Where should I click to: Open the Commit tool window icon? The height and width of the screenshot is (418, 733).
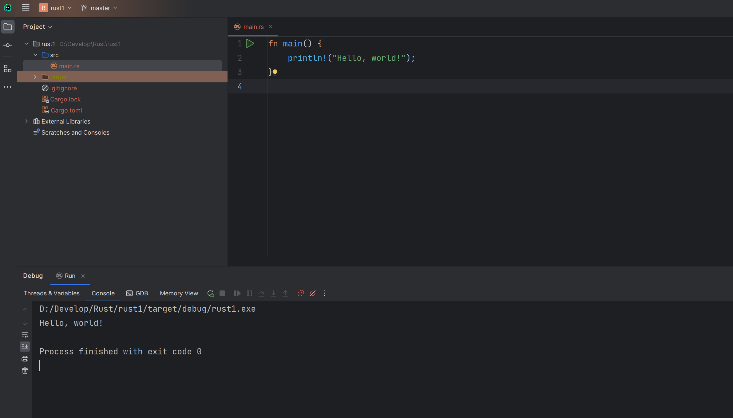(x=8, y=45)
